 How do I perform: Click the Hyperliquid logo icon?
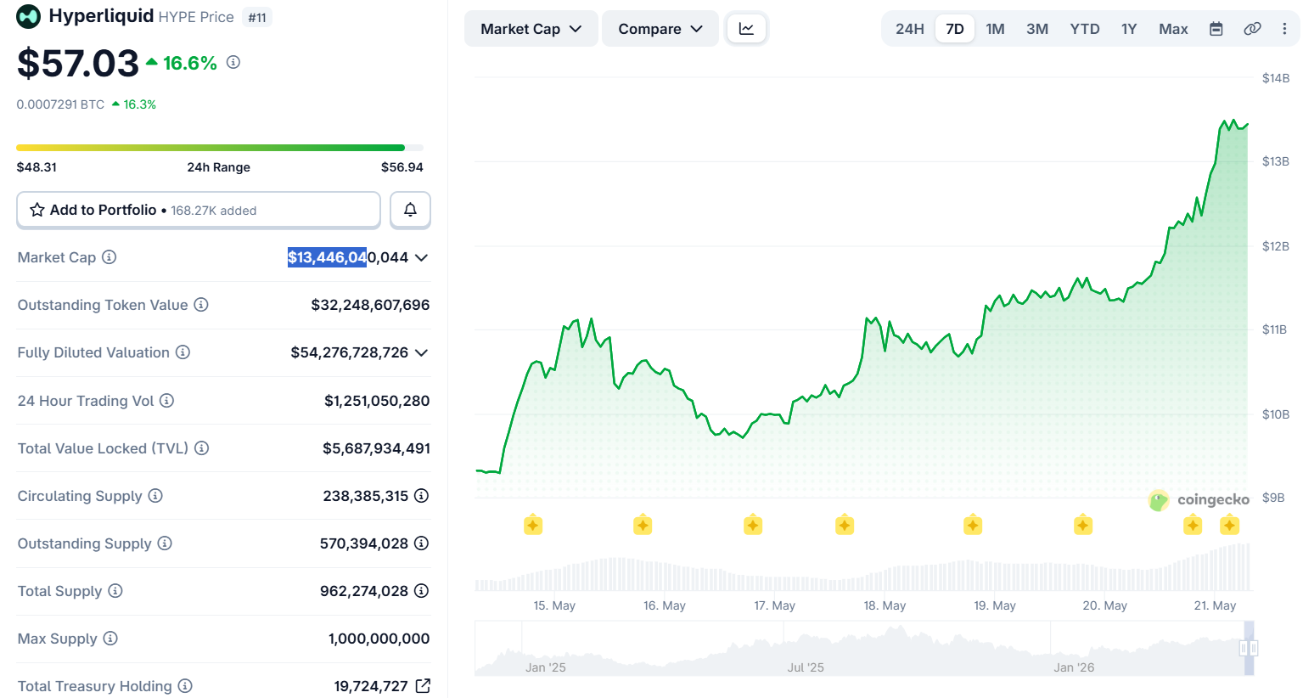pyautogui.click(x=29, y=16)
